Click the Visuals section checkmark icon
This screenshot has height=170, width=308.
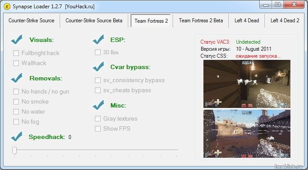coord(17,39)
